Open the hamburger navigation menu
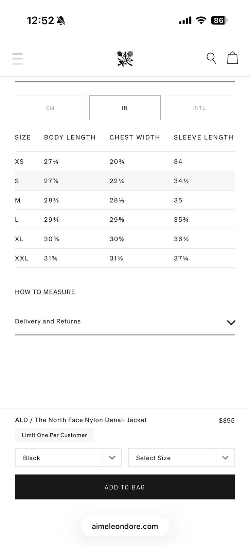 coord(17,59)
